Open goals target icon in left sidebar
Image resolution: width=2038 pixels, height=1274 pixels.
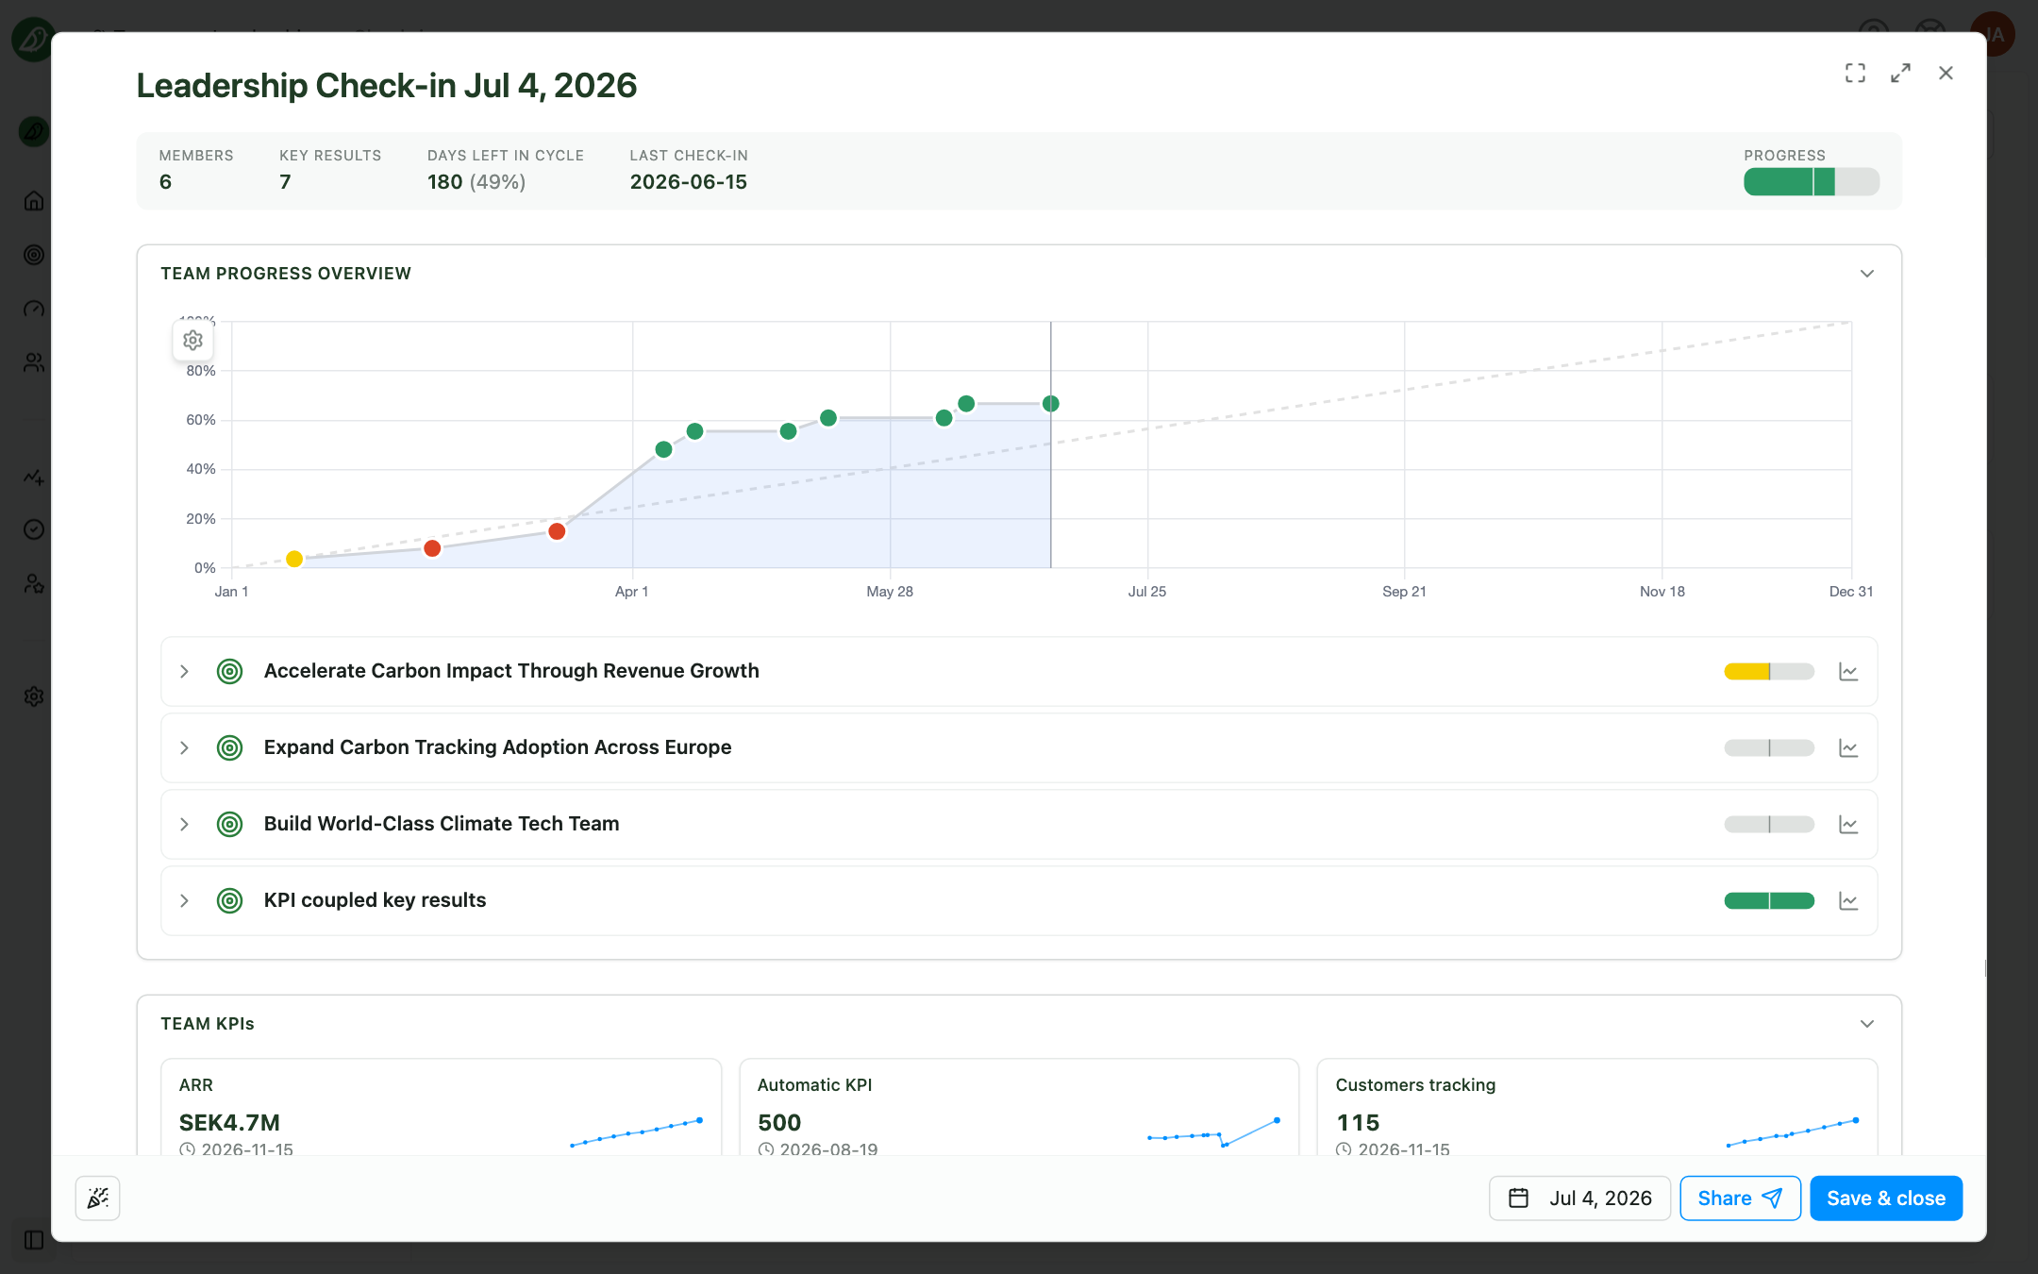tap(34, 255)
